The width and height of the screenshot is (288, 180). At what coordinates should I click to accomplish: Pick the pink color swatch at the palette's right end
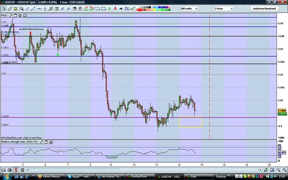[x=170, y=7]
